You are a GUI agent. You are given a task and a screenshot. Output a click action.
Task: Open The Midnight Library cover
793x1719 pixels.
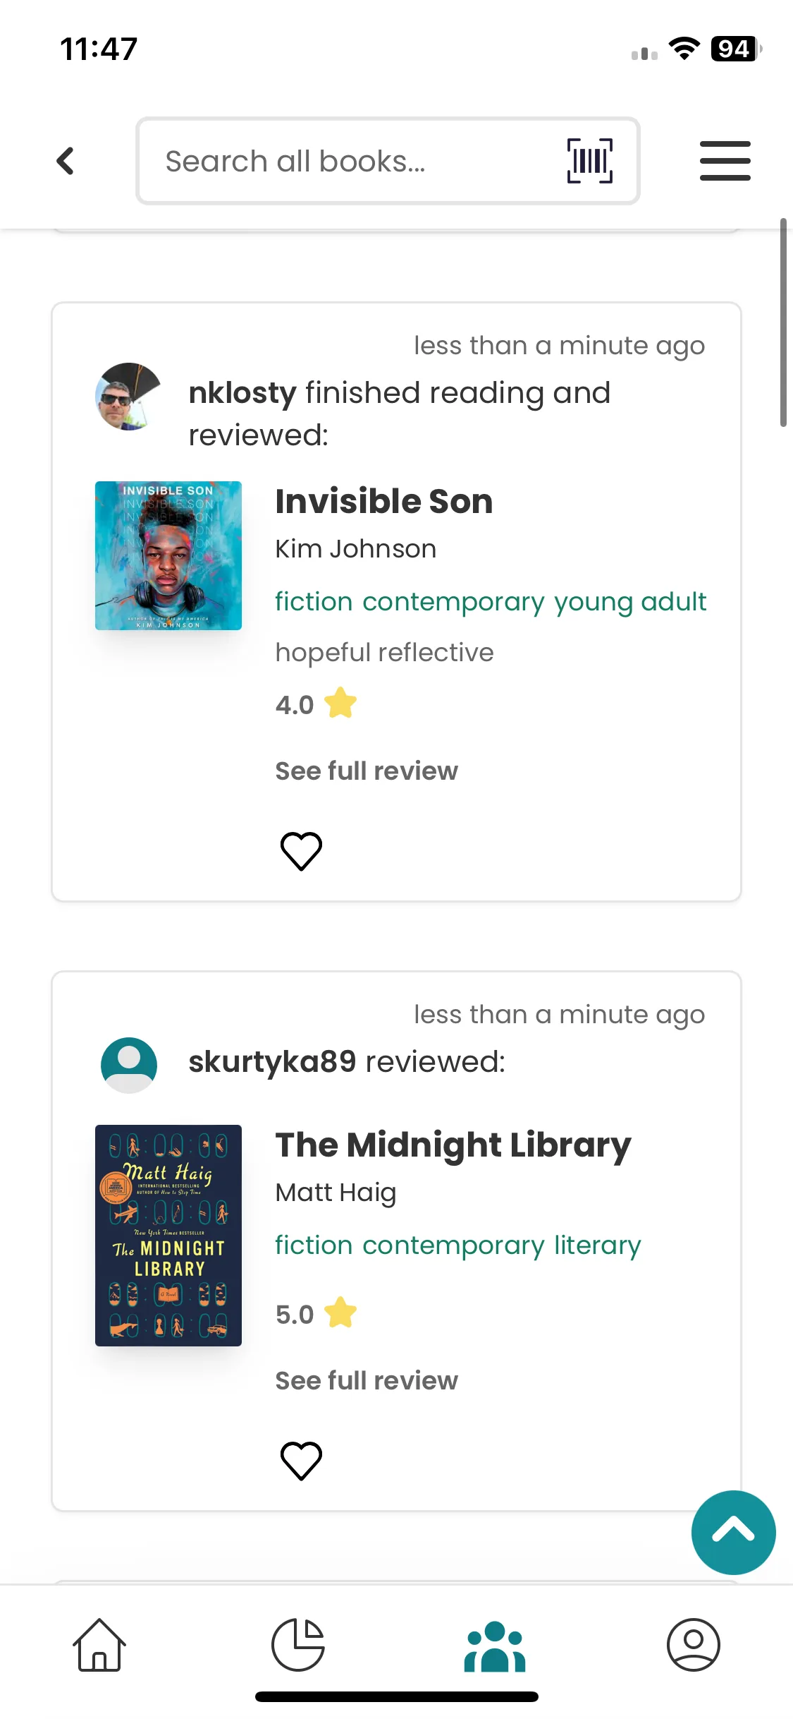coord(168,1235)
